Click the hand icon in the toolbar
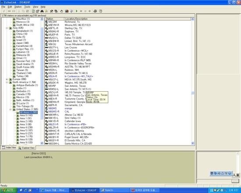This screenshot has height=193, width=241. [x=61, y=11]
